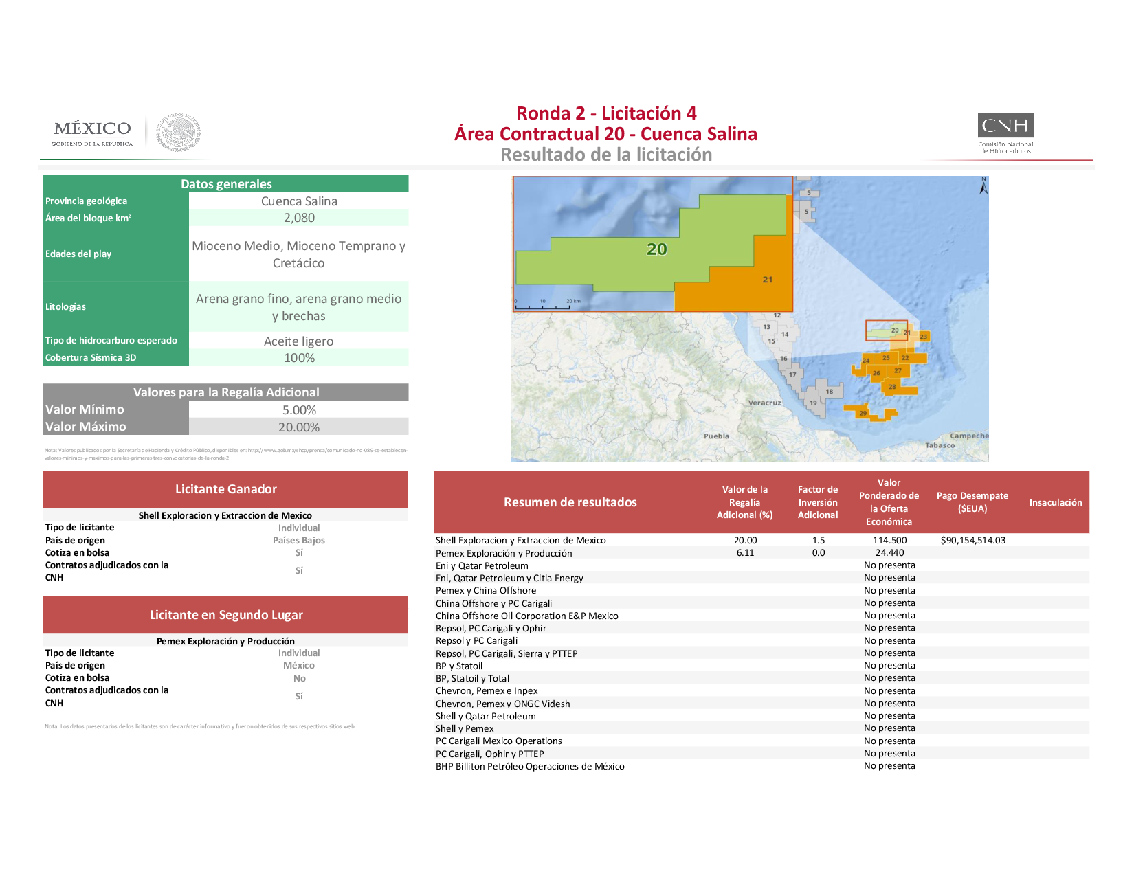Click the 'BP, Statoil y Total' row
1134x876 pixels.
point(761,678)
